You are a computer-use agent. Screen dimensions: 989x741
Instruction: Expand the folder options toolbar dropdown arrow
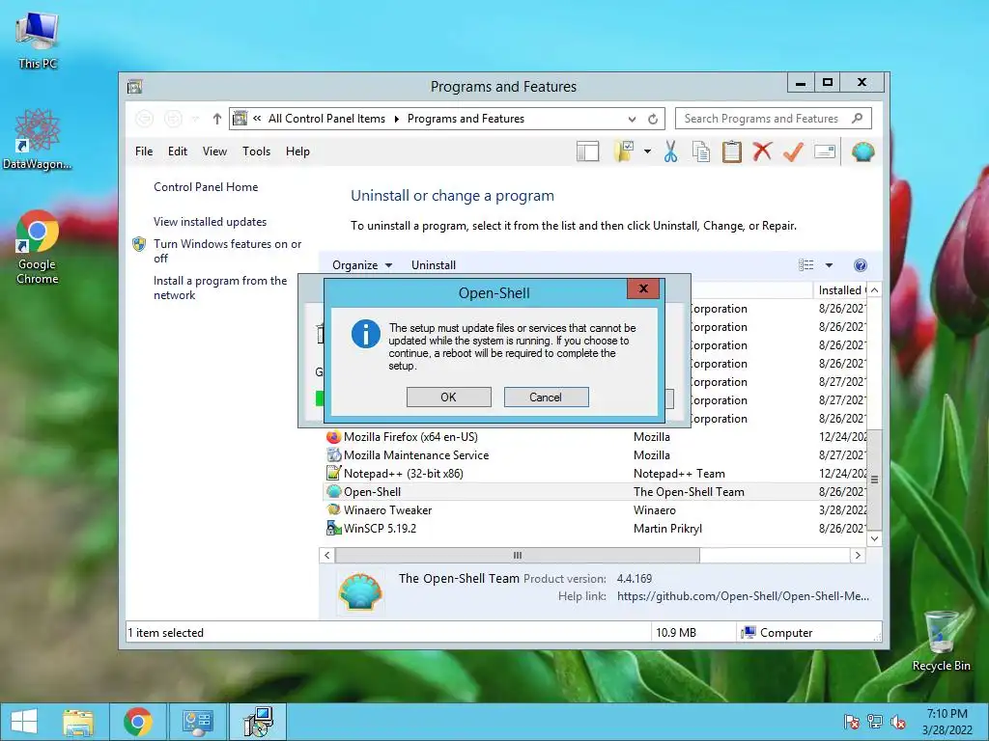[x=647, y=151]
